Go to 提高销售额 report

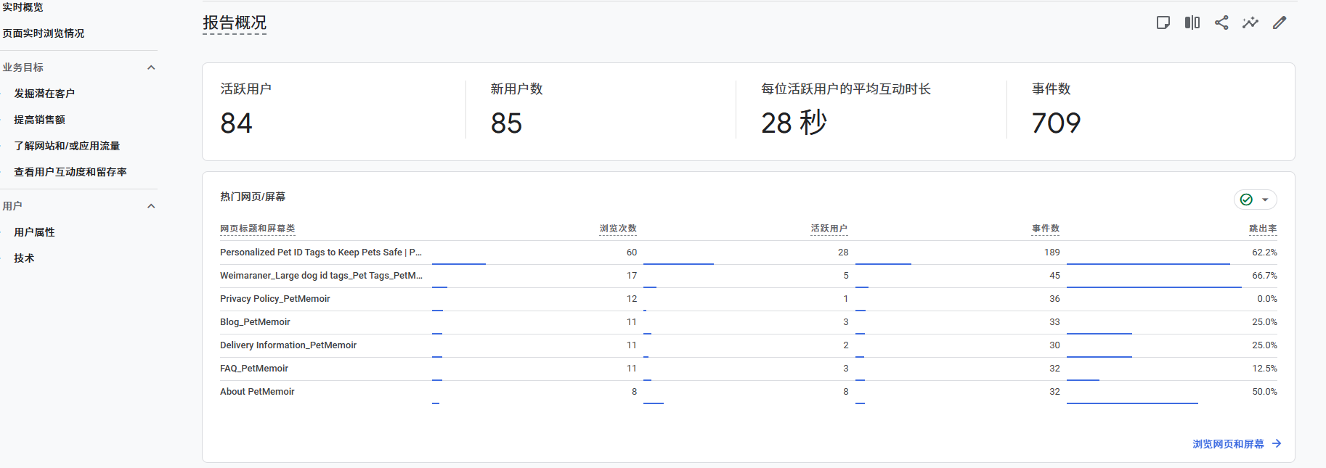pos(39,120)
